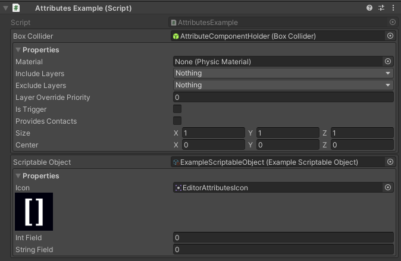Viewport: 401px width, 261px height.
Task: Collapse the Attributes Example component foldout
Action: pos(5,8)
